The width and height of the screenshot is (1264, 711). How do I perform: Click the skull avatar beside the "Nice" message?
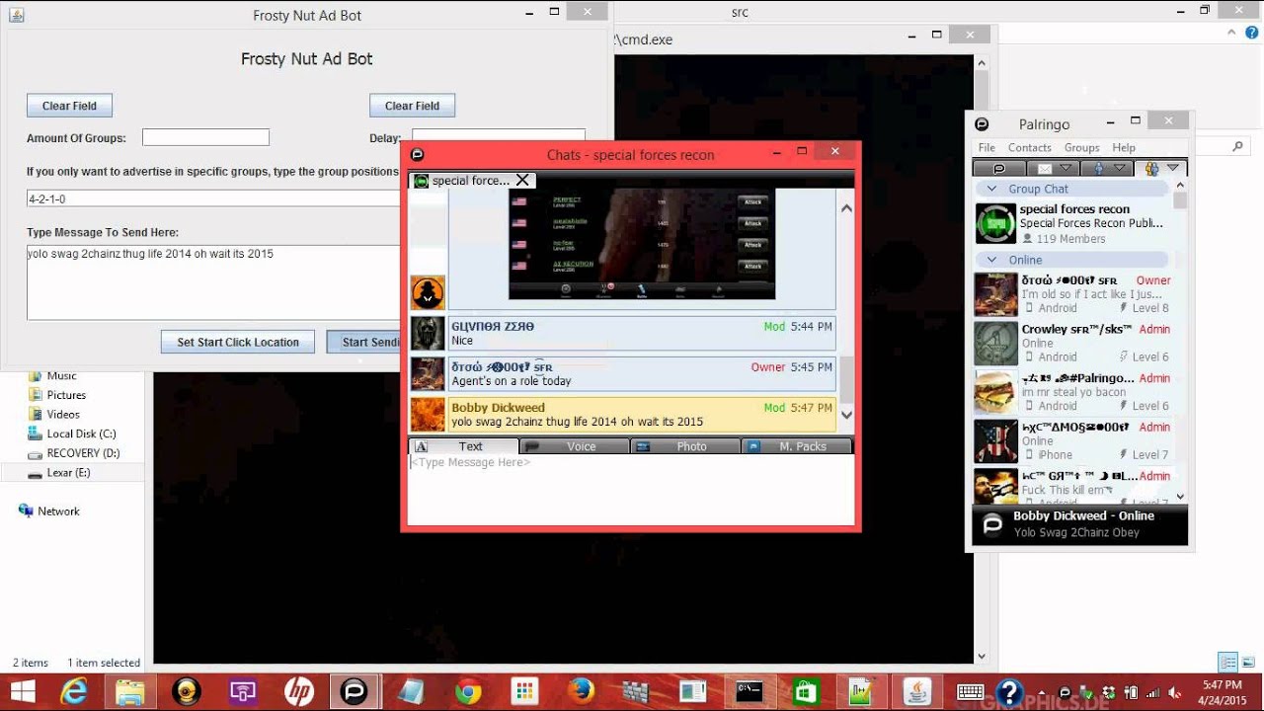pos(428,333)
